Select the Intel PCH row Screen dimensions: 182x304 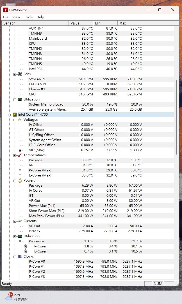pyautogui.click(x=101, y=69)
